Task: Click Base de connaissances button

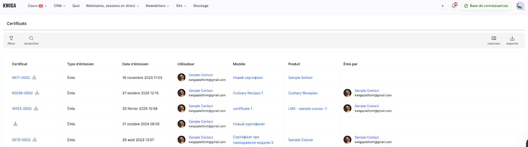Action: coord(486,6)
